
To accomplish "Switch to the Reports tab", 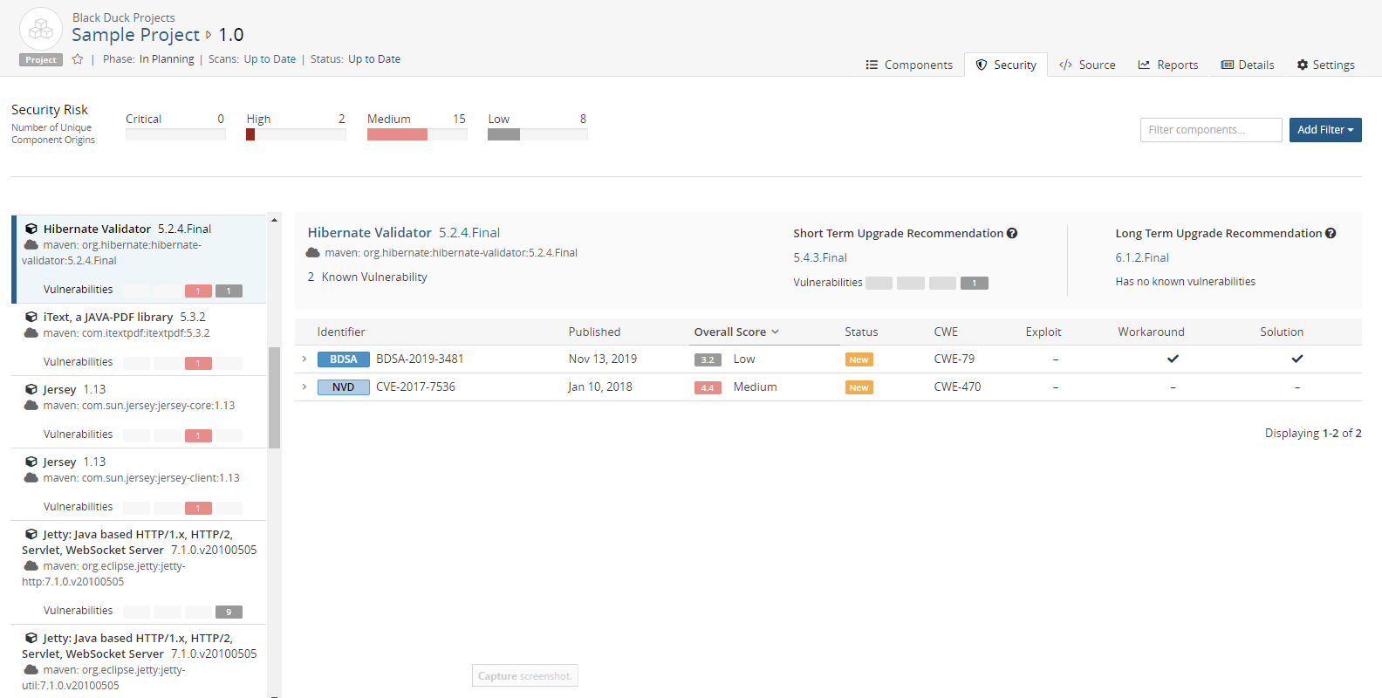I will tap(1168, 65).
